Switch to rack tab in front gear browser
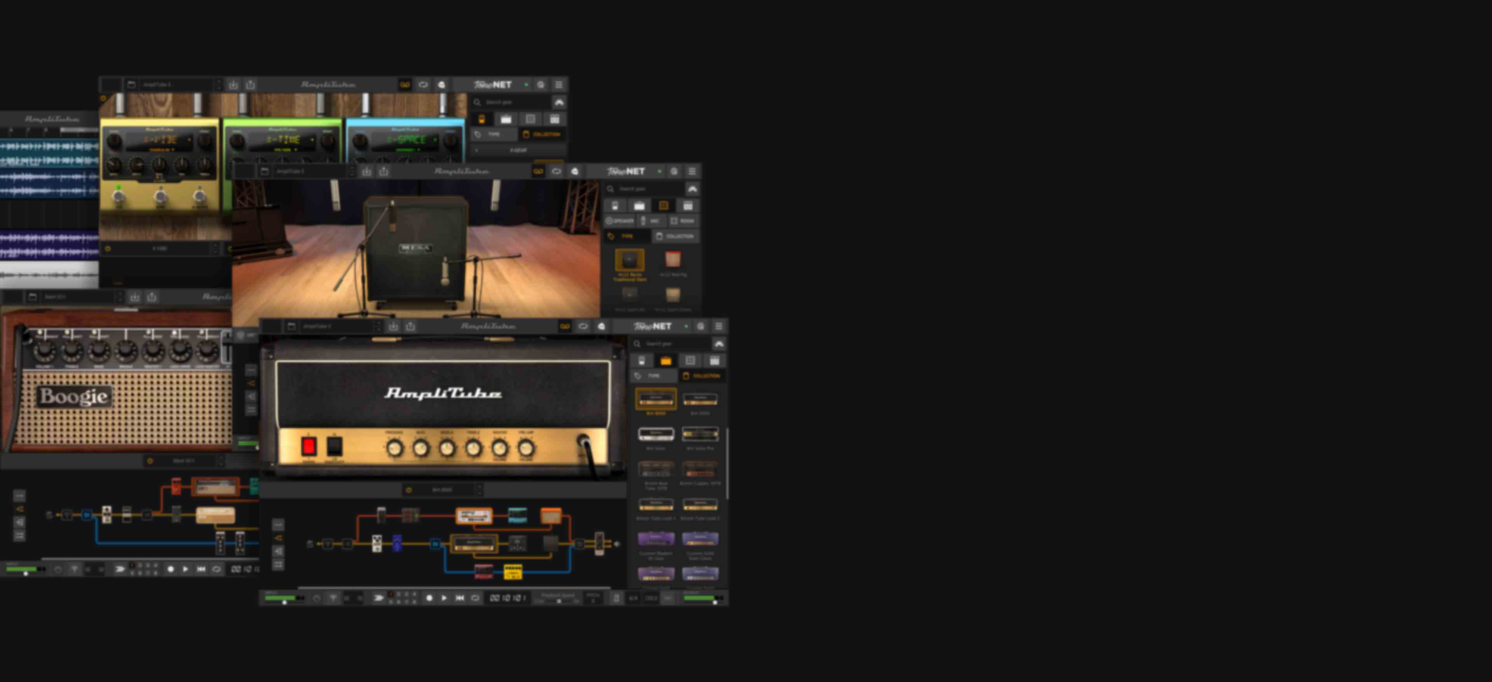This screenshot has height=682, width=1492. pos(714,361)
